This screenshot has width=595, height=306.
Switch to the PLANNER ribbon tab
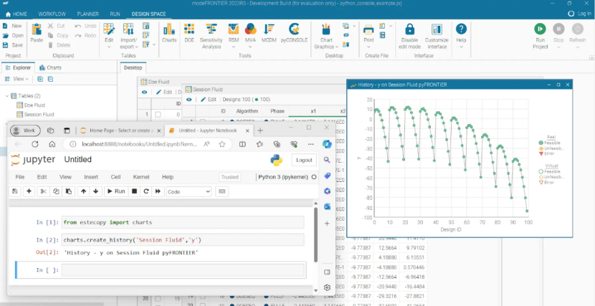(x=88, y=14)
